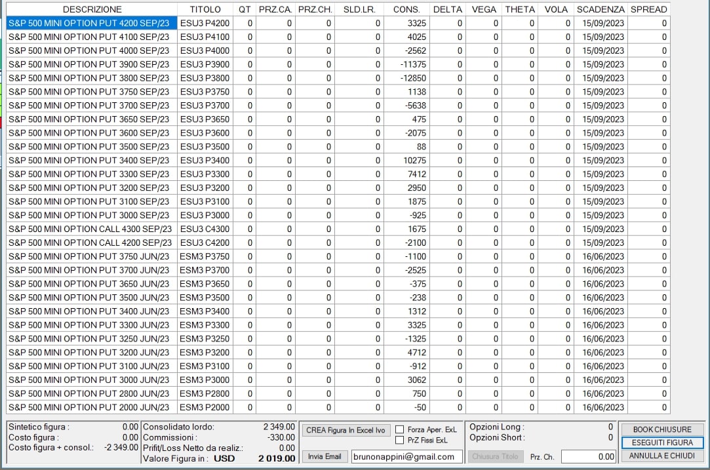This screenshot has width=710, height=470.
Task: Click the Sintetico figura label
Action: pyautogui.click(x=39, y=427)
